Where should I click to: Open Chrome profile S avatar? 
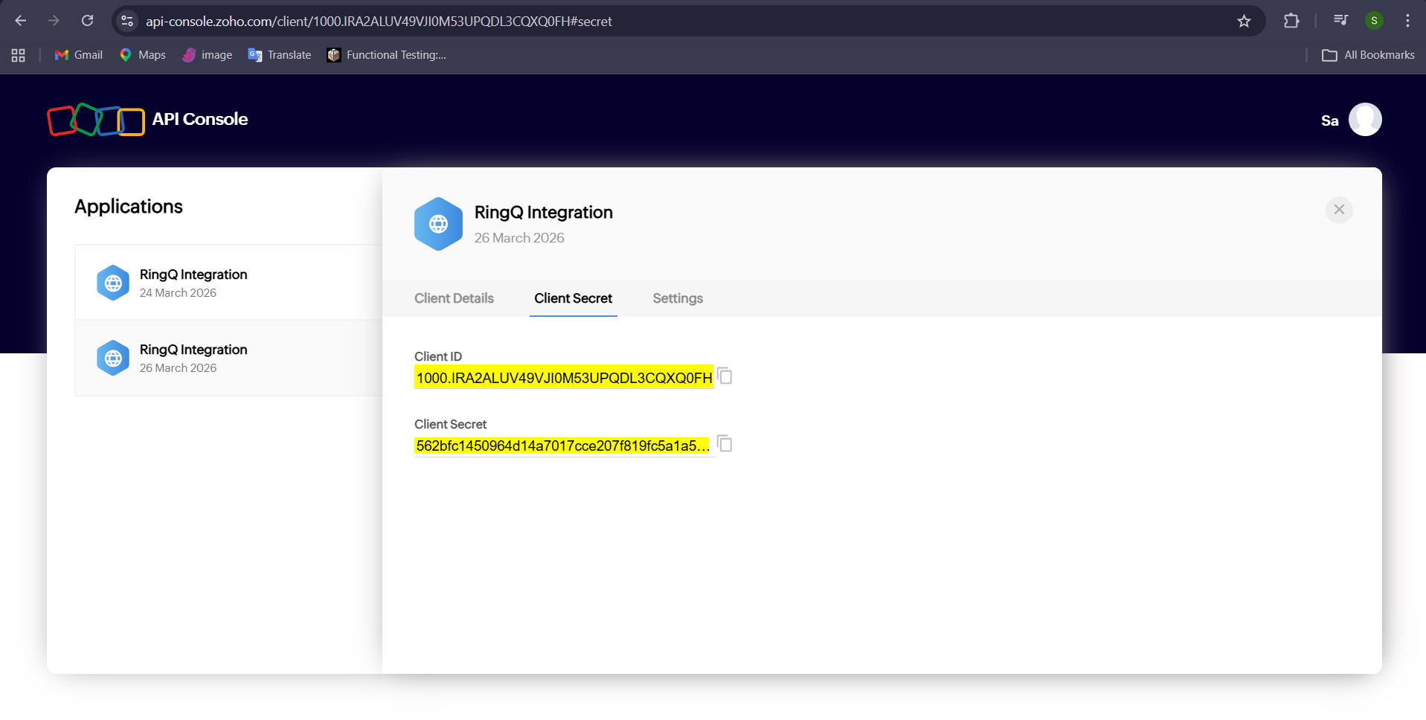pyautogui.click(x=1374, y=21)
